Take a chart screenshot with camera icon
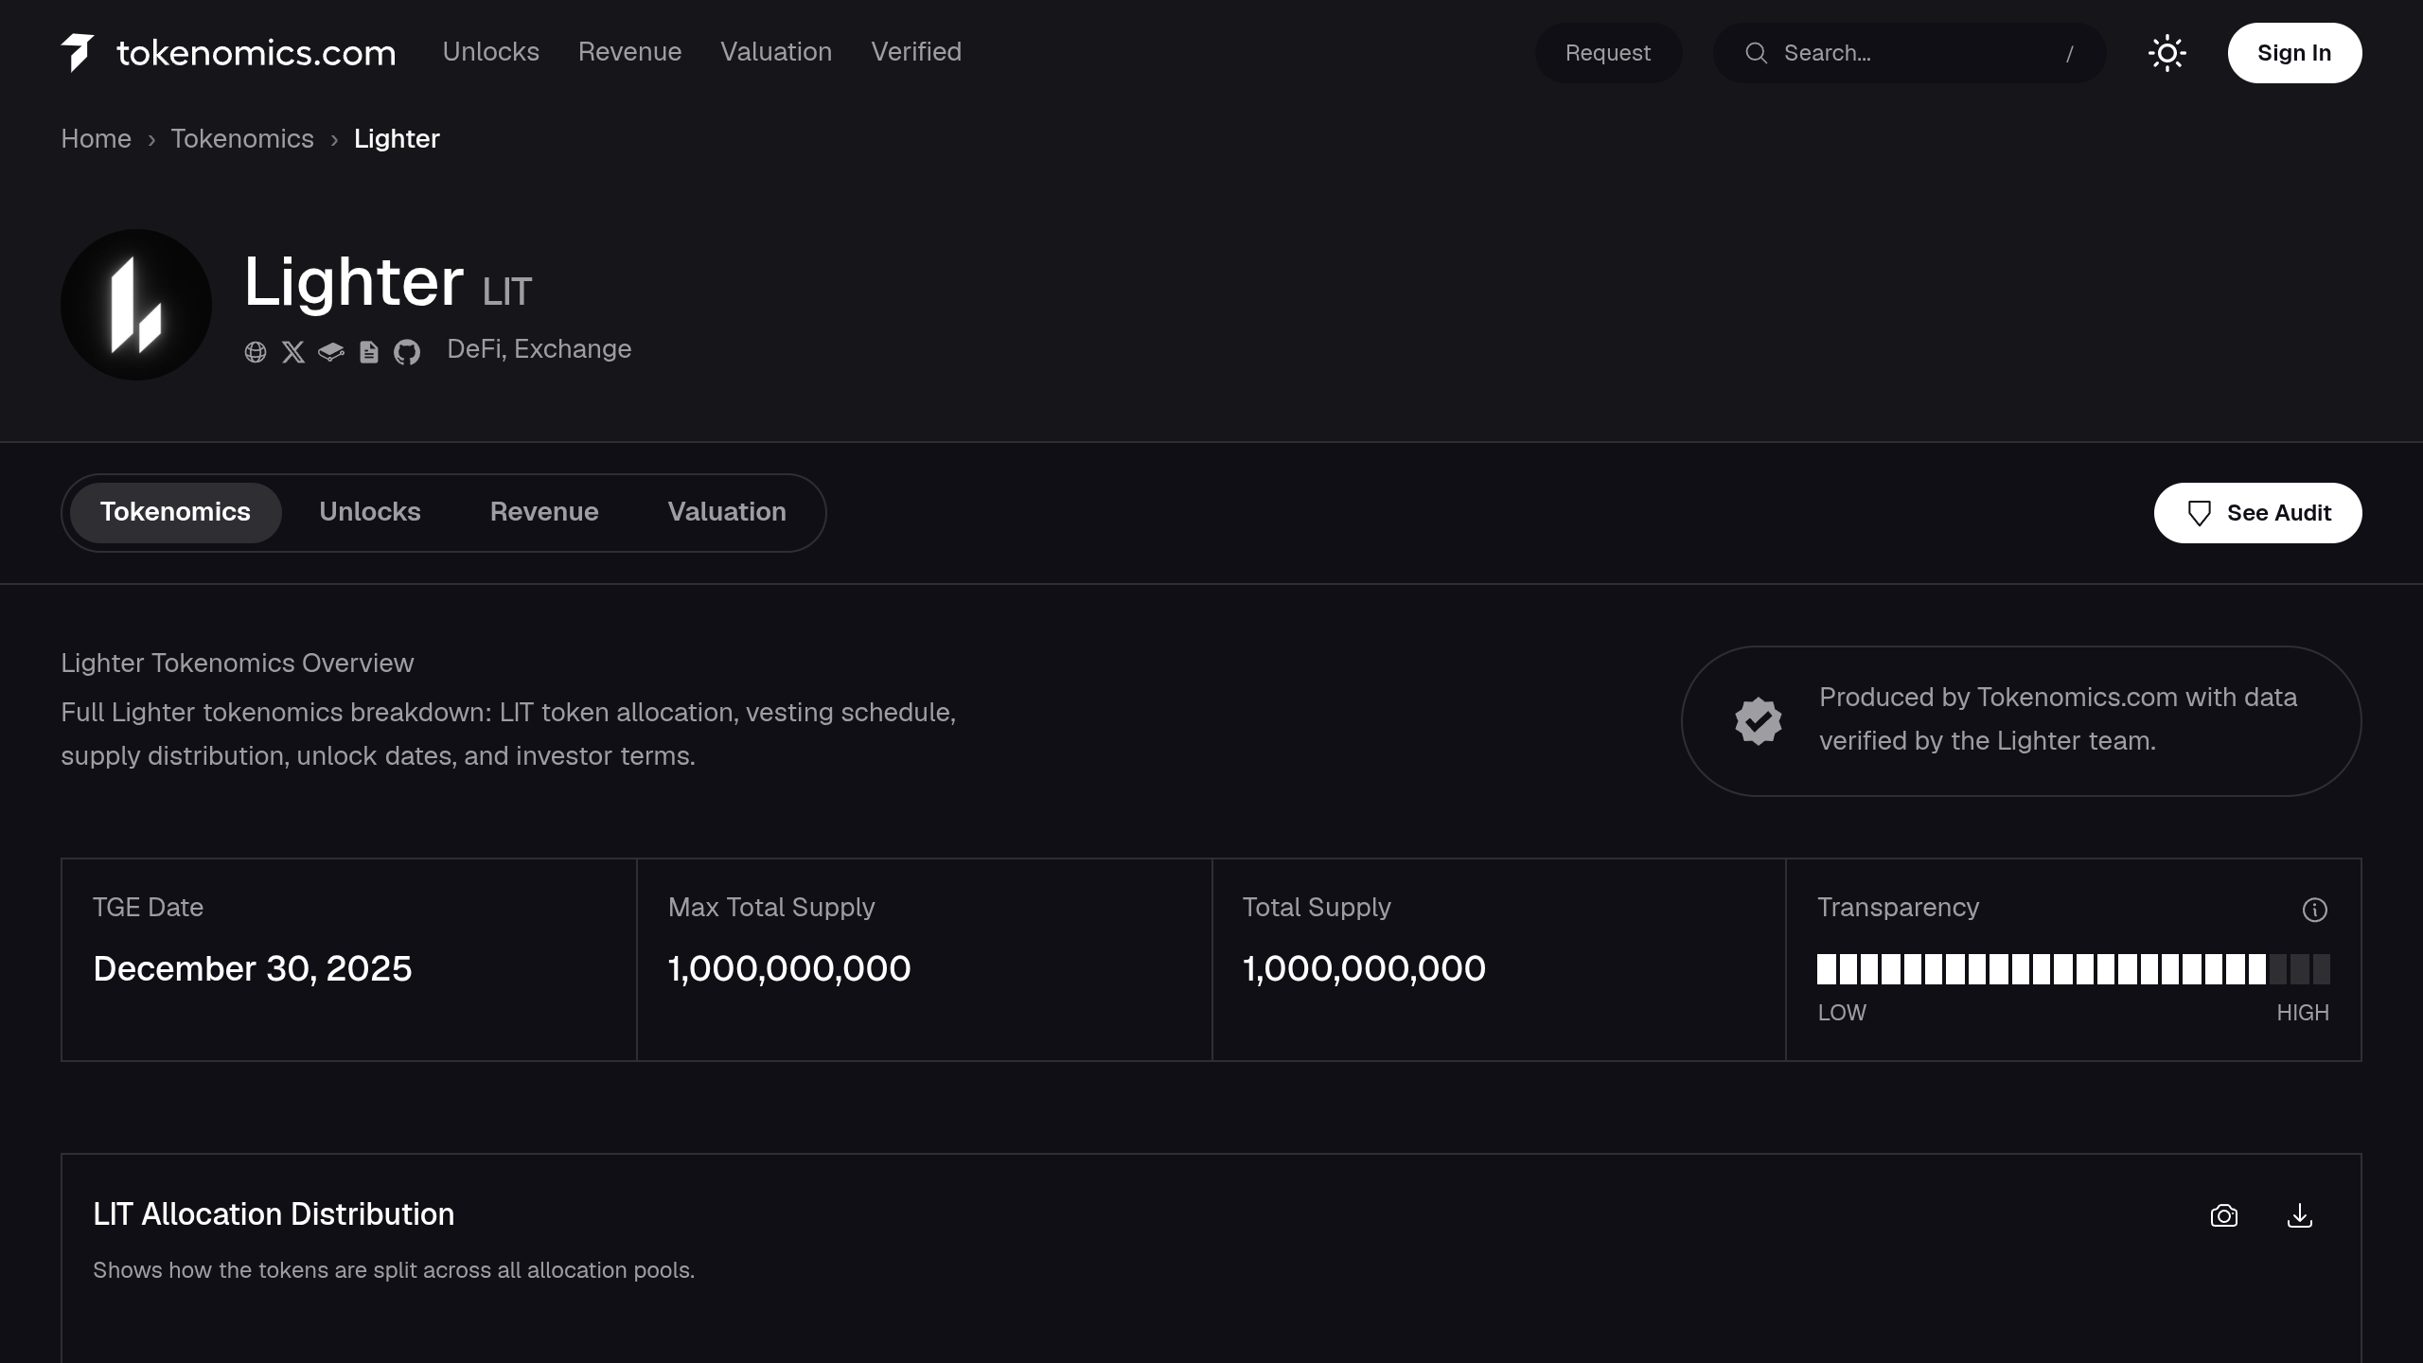Screen dimensions: 2423x1363 [x=2224, y=1215]
